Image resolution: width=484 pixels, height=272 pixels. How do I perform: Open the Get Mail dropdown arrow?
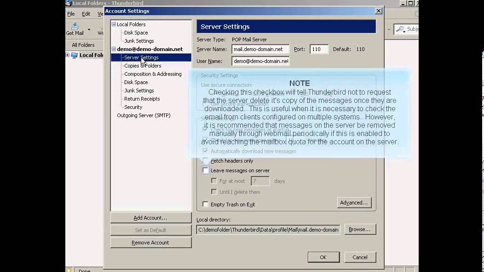[89, 29]
